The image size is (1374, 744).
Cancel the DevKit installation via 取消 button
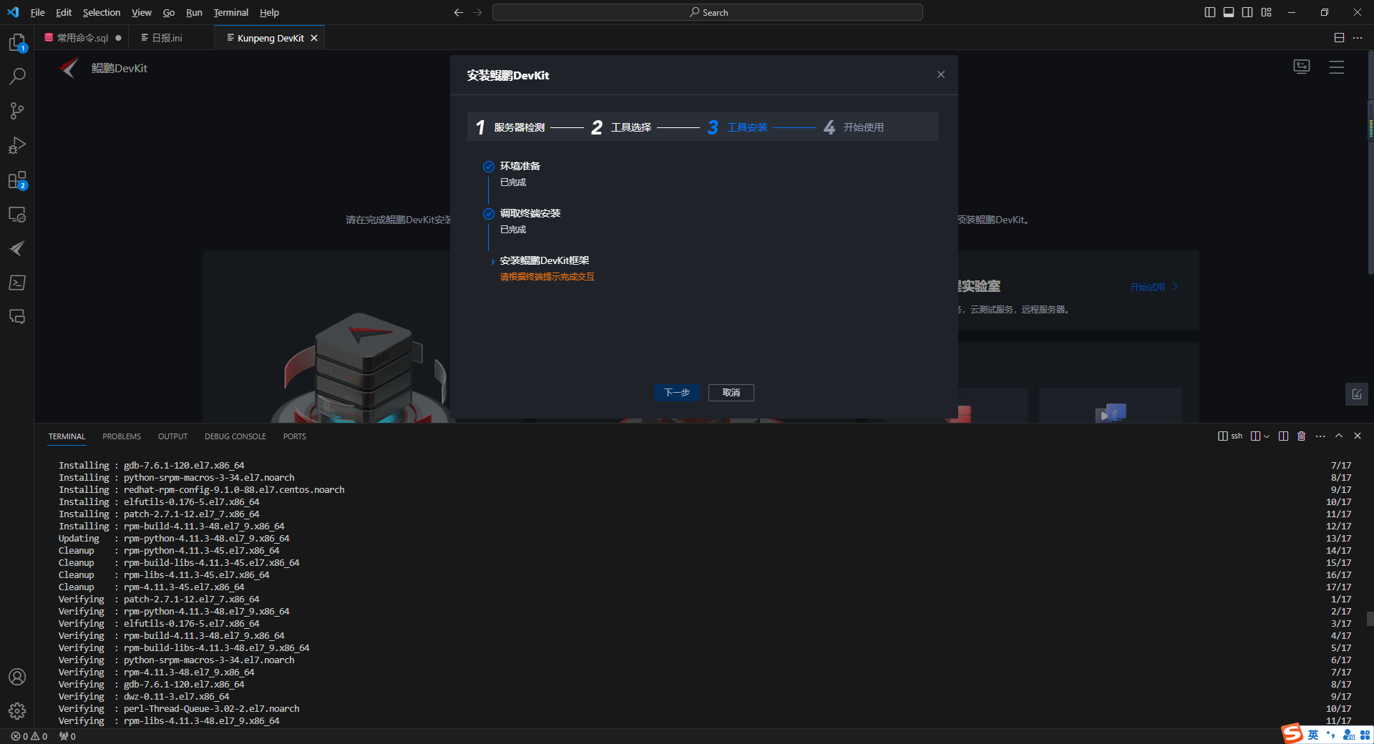point(731,393)
